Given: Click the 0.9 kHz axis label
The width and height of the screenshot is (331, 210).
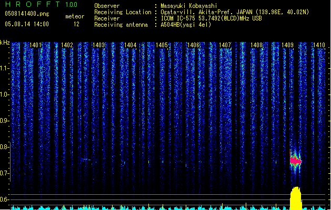Looking at the screenshot, I should pos(5,121).
